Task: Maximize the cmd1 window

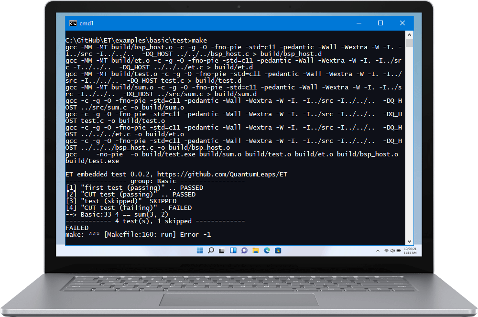Action: pos(380,23)
